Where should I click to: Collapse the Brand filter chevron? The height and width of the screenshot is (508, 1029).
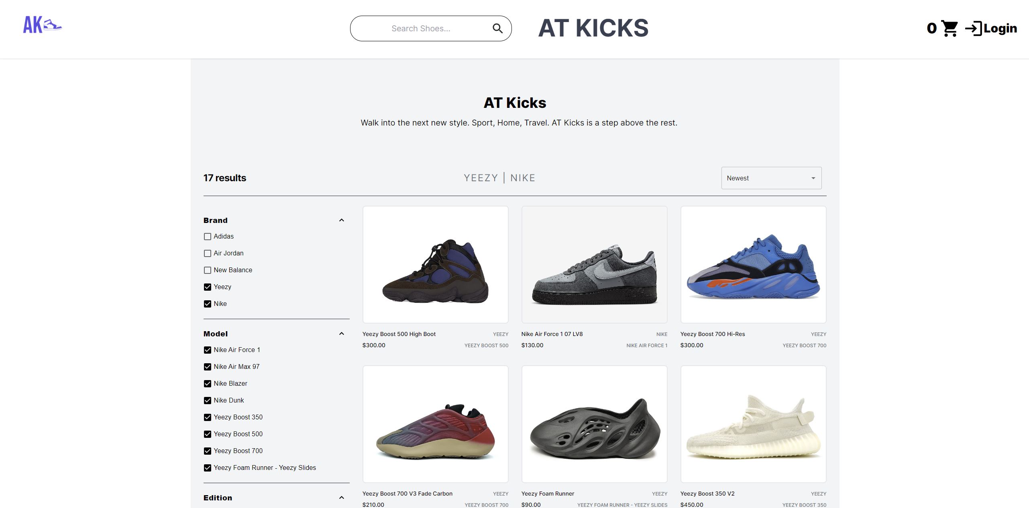point(341,220)
